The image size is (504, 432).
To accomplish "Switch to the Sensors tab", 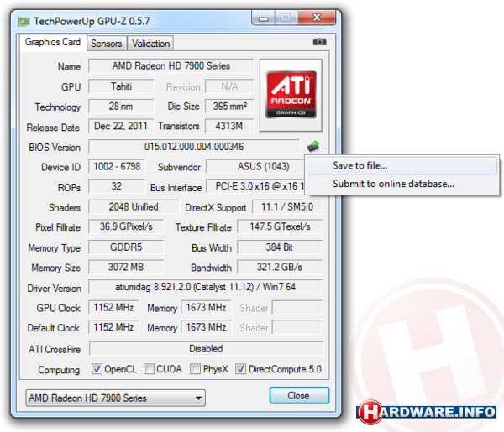I will 106,43.
